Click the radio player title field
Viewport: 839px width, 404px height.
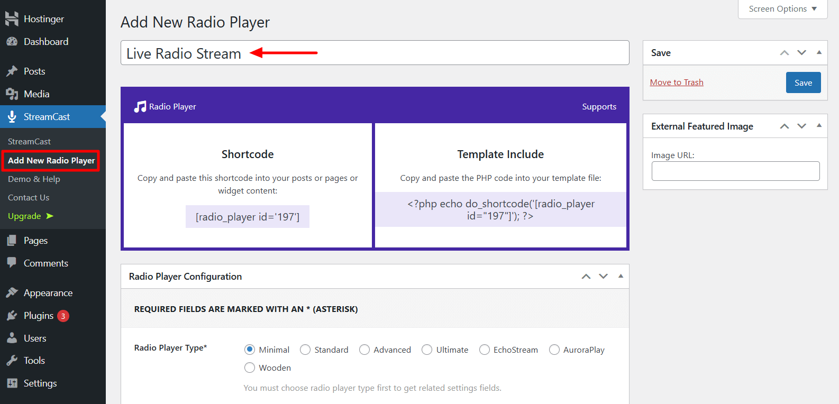click(375, 53)
